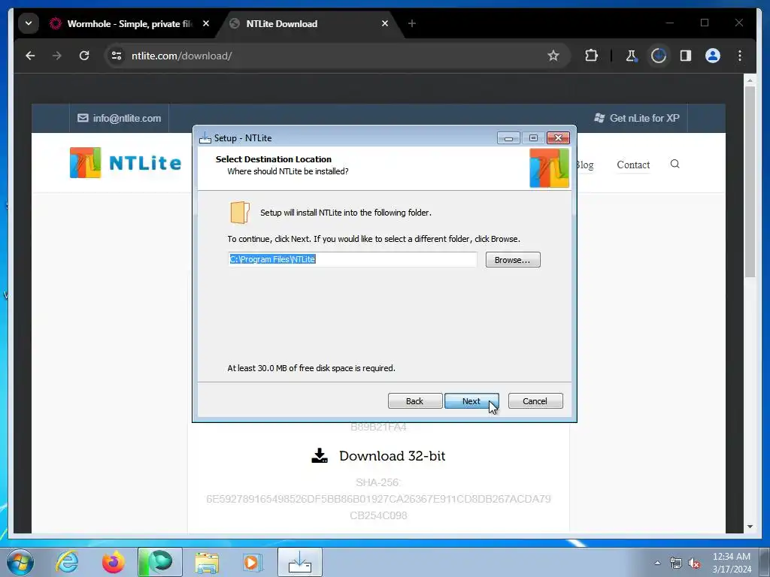Click the browser forward arrow
Screen dimensions: 770x577
coord(57,56)
